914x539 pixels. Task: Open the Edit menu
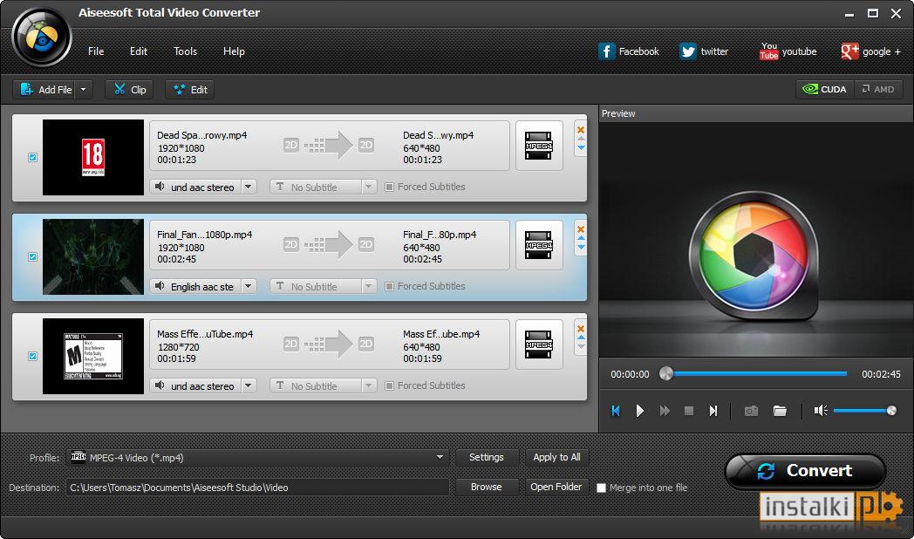pyautogui.click(x=138, y=51)
